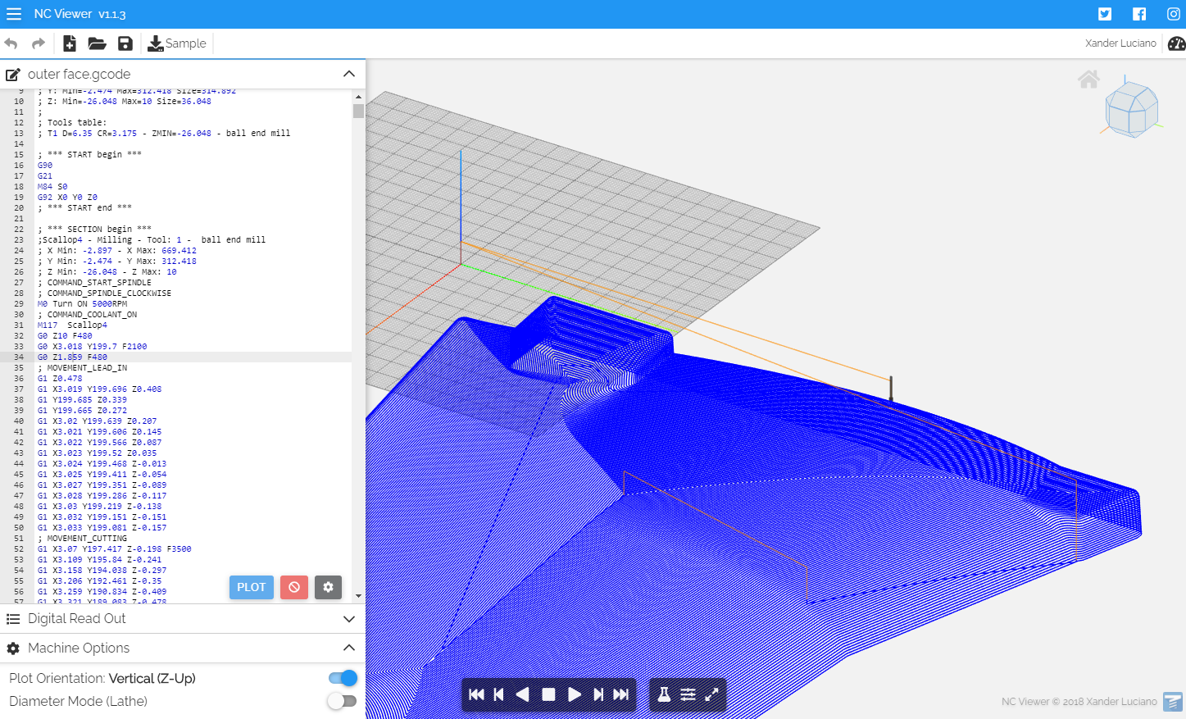
Task: Collapse the Machine Options panel
Action: [349, 648]
